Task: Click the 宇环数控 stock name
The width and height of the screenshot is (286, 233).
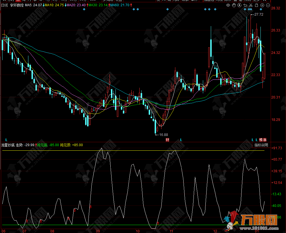Action: point(17,5)
